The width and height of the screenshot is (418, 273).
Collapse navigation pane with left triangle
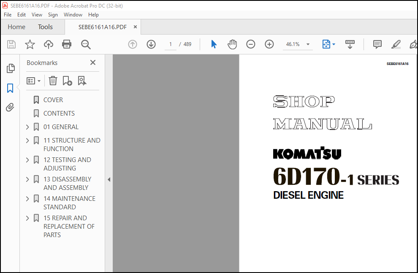point(109,179)
